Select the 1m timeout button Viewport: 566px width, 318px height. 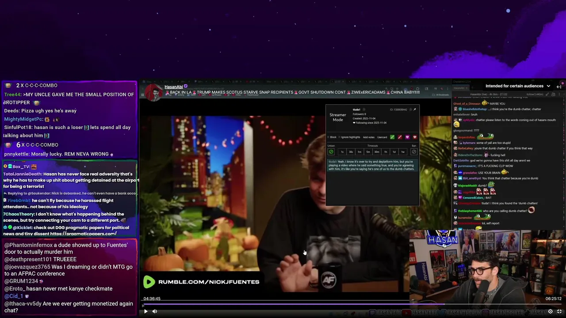point(359,152)
